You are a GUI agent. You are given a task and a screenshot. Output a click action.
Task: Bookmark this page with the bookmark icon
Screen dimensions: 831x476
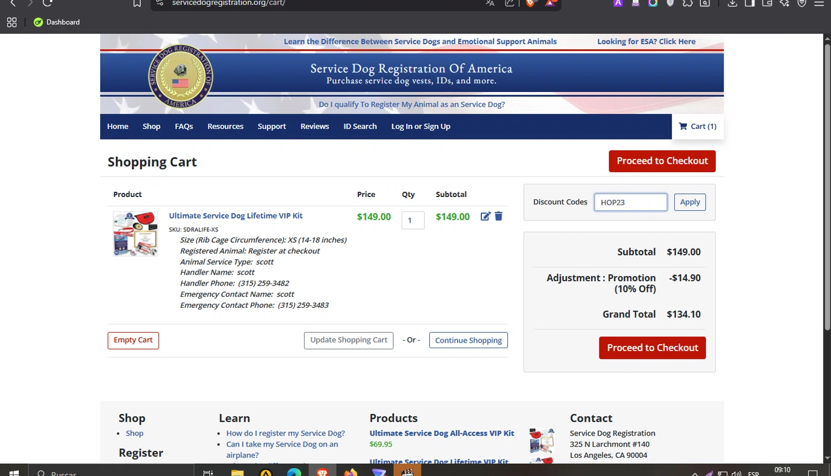point(137,3)
